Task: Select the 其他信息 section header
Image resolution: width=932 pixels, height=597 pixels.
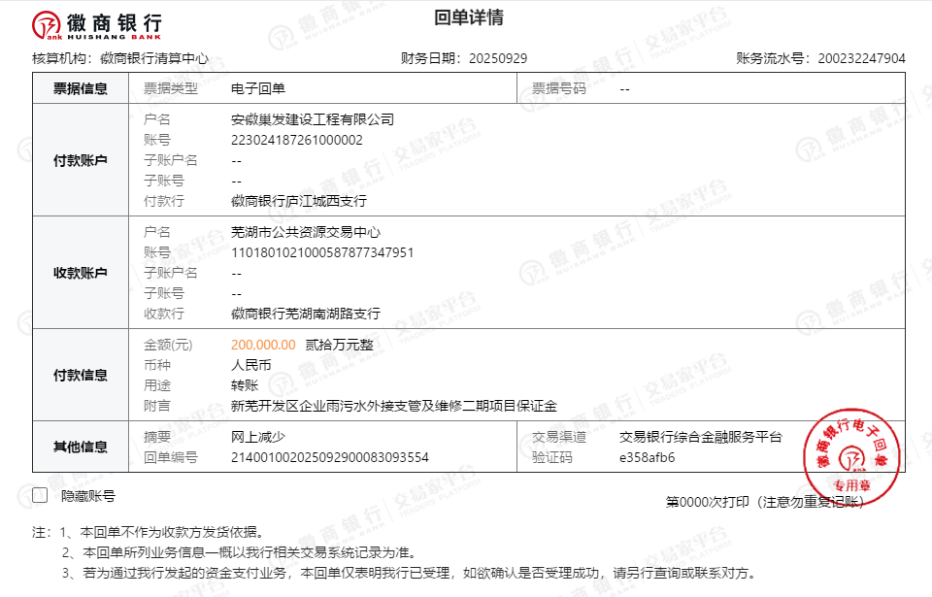Action: (x=81, y=447)
